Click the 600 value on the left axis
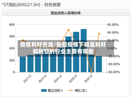This screenshot has height=97, width=132. coord(12,36)
